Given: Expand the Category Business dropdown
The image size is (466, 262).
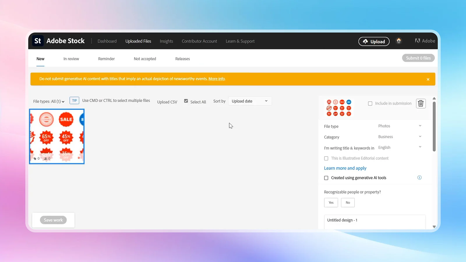Looking at the screenshot, I should click(x=400, y=137).
